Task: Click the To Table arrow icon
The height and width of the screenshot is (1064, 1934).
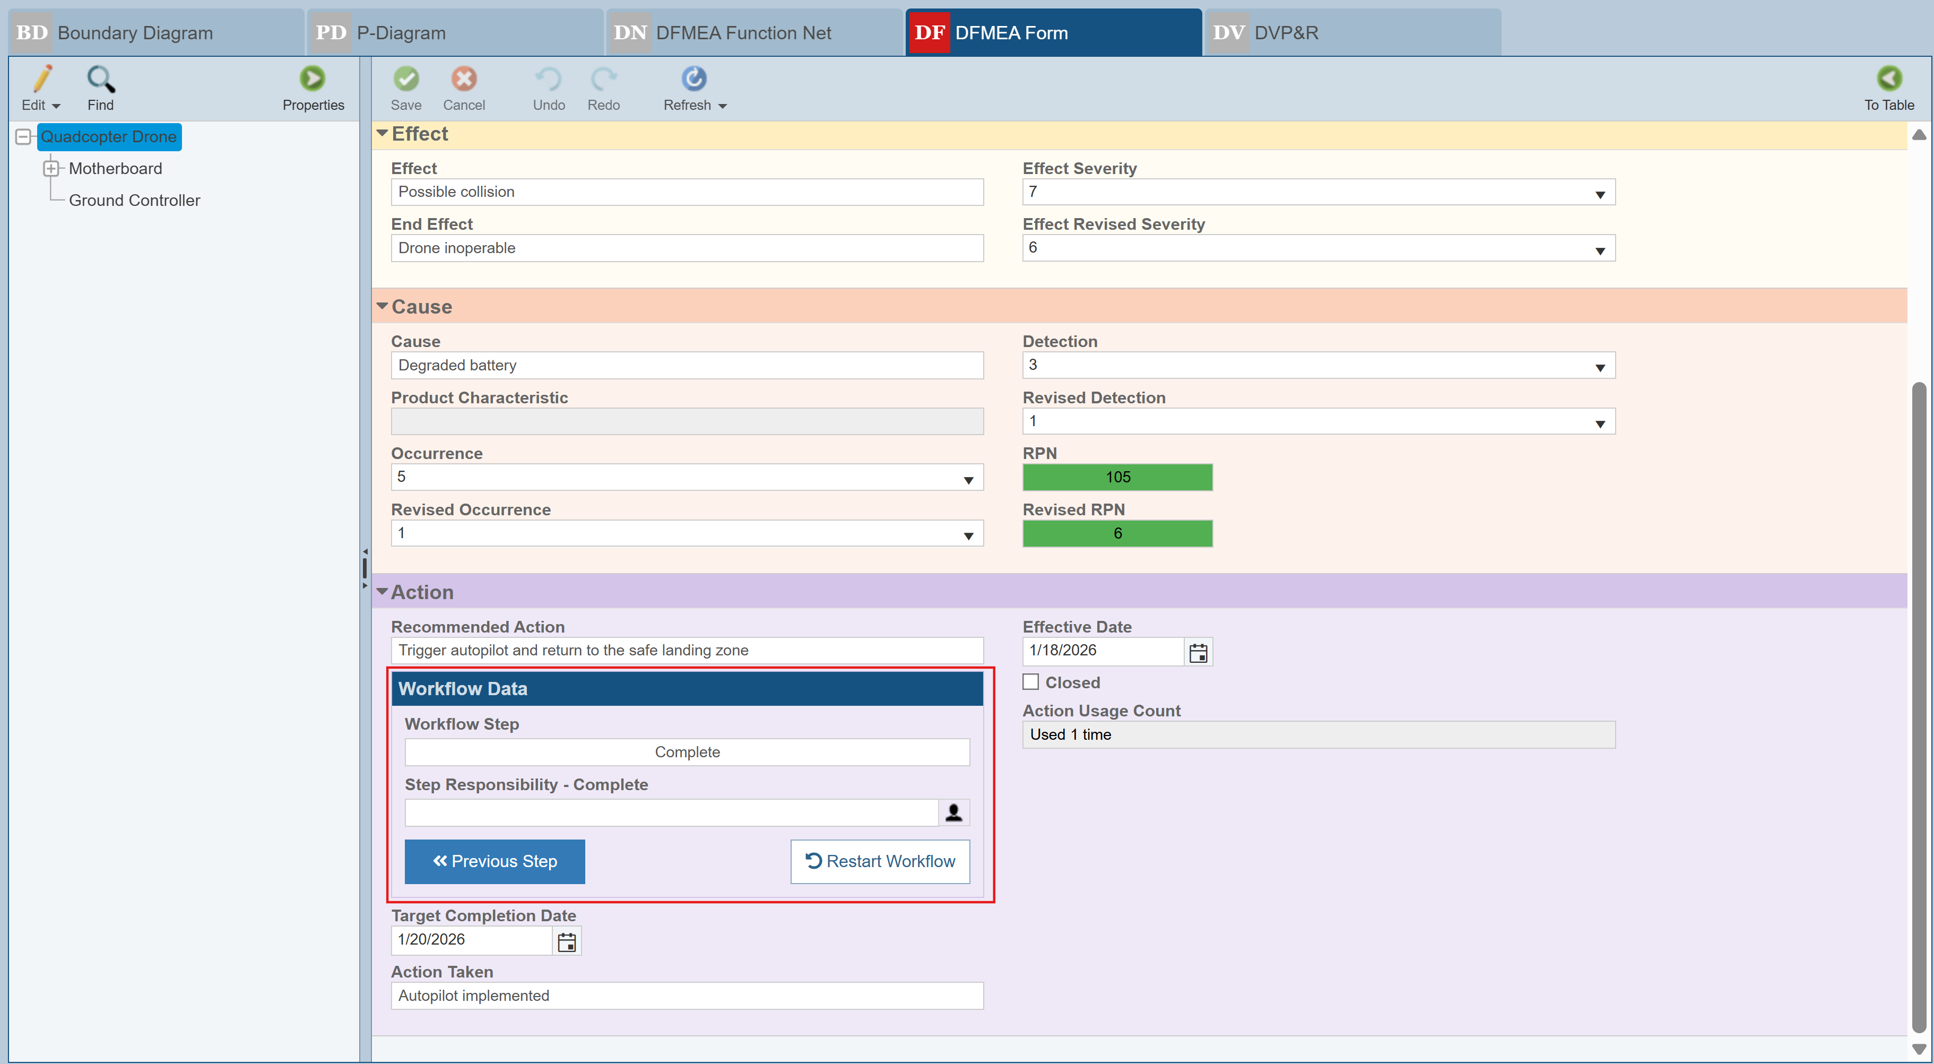Action: (x=1889, y=79)
